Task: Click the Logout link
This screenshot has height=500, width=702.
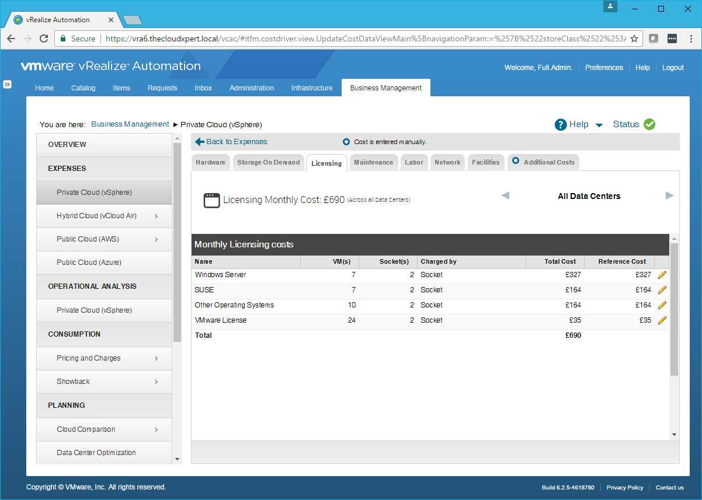Action: click(x=673, y=68)
